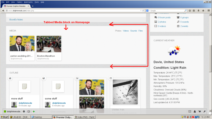Switch Media block to Videos tab

[126, 31]
